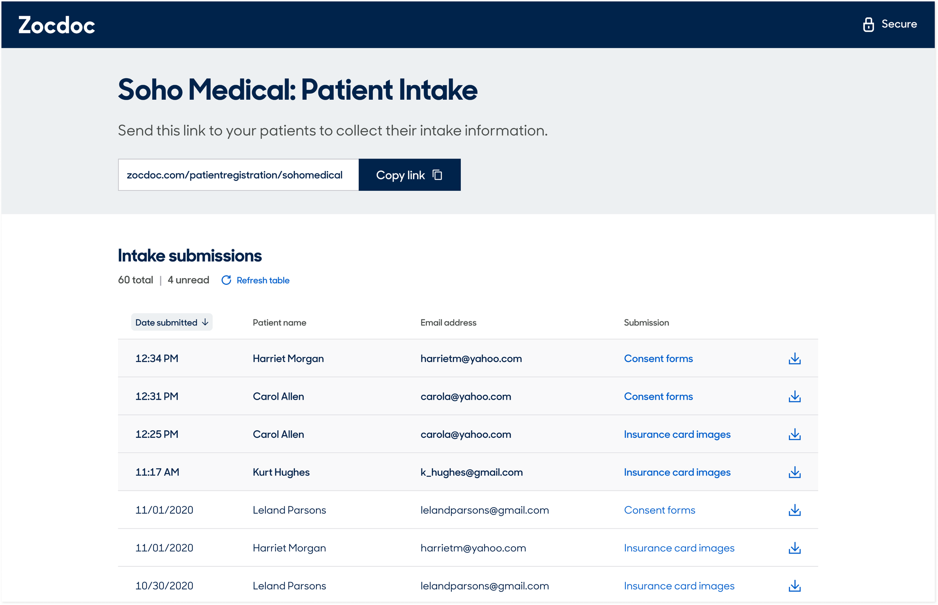Open Carol Allen's 12:31 PM Consent forms

pos(658,396)
